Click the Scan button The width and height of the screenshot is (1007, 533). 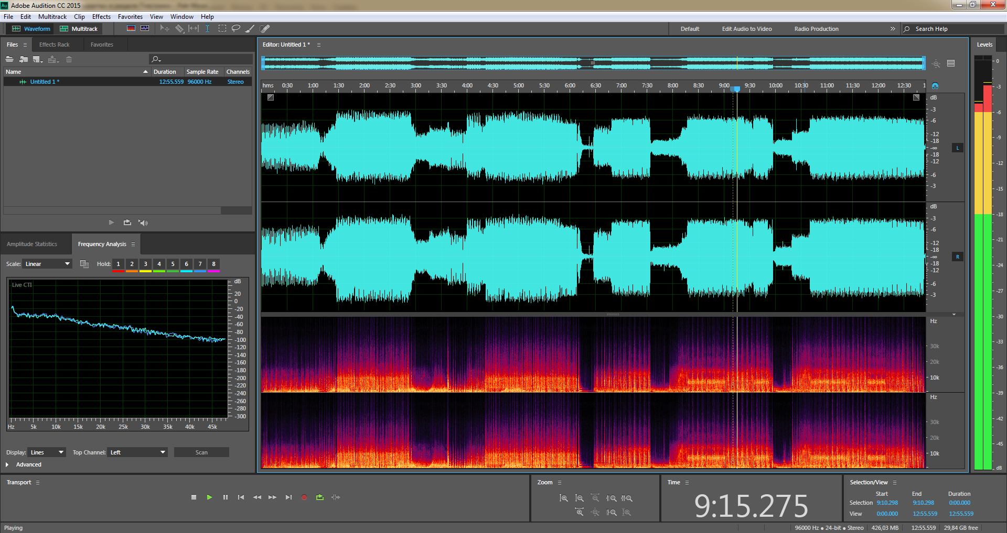point(201,452)
